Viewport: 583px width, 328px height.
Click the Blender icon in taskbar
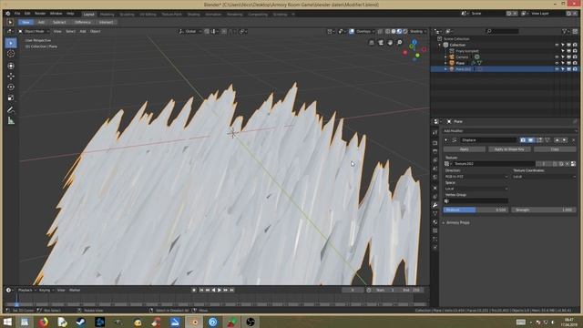(194, 322)
